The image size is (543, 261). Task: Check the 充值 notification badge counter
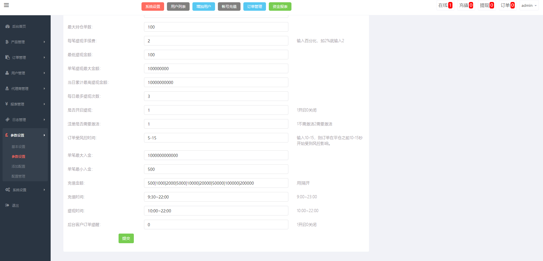[471, 5]
